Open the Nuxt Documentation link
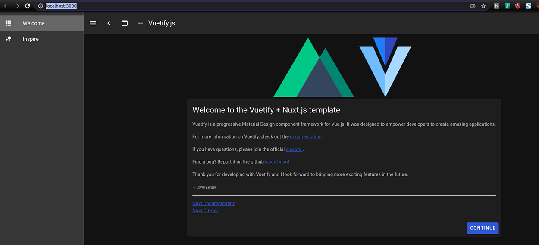This screenshot has height=245, width=539. pyautogui.click(x=214, y=203)
